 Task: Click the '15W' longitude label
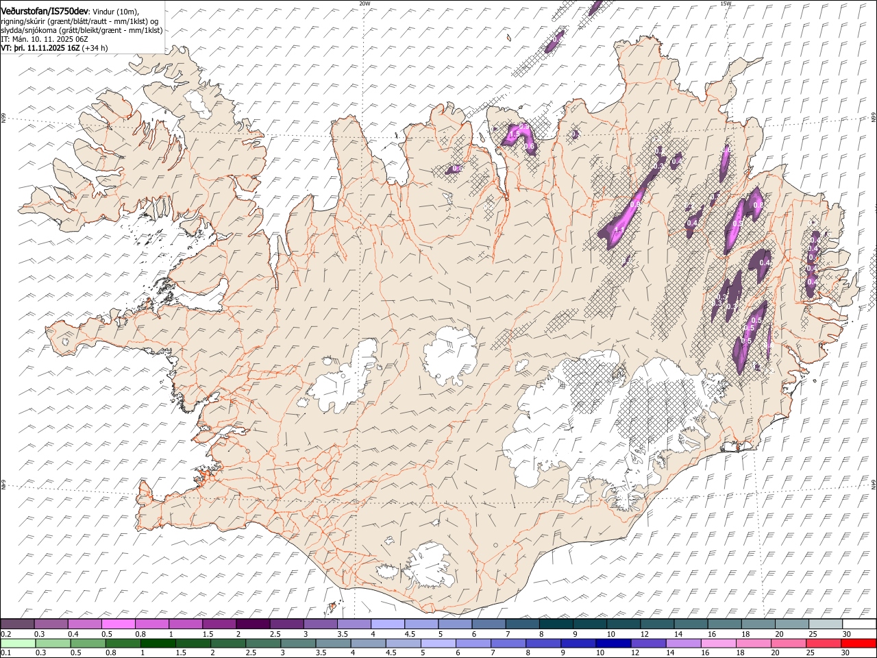[726, 3]
